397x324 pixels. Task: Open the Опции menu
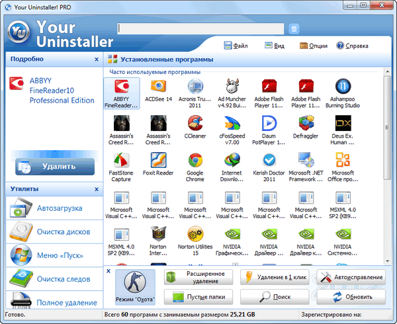(314, 46)
